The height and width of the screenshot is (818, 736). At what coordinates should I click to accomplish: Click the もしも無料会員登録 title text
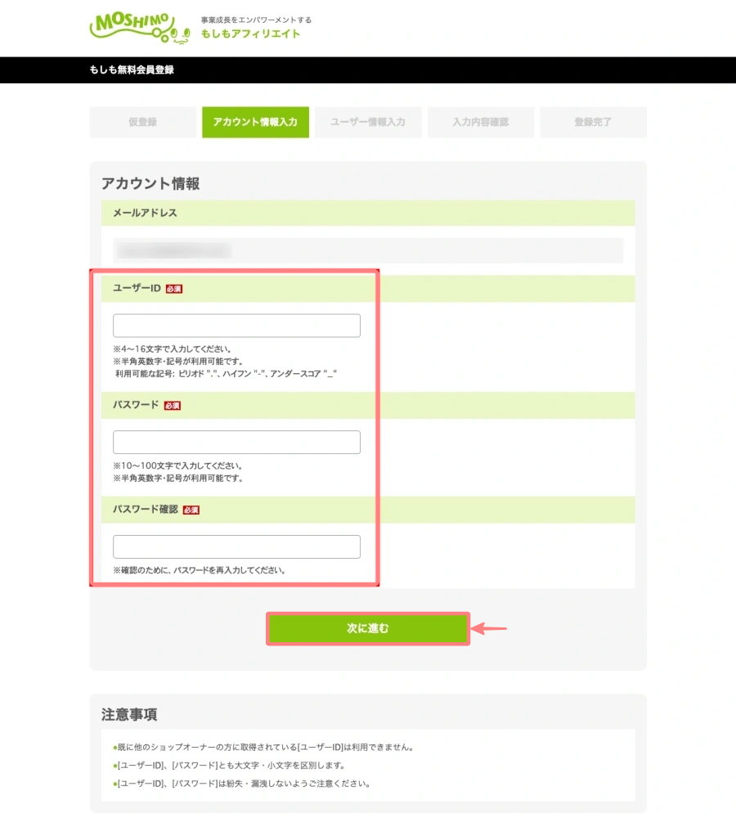click(x=132, y=70)
